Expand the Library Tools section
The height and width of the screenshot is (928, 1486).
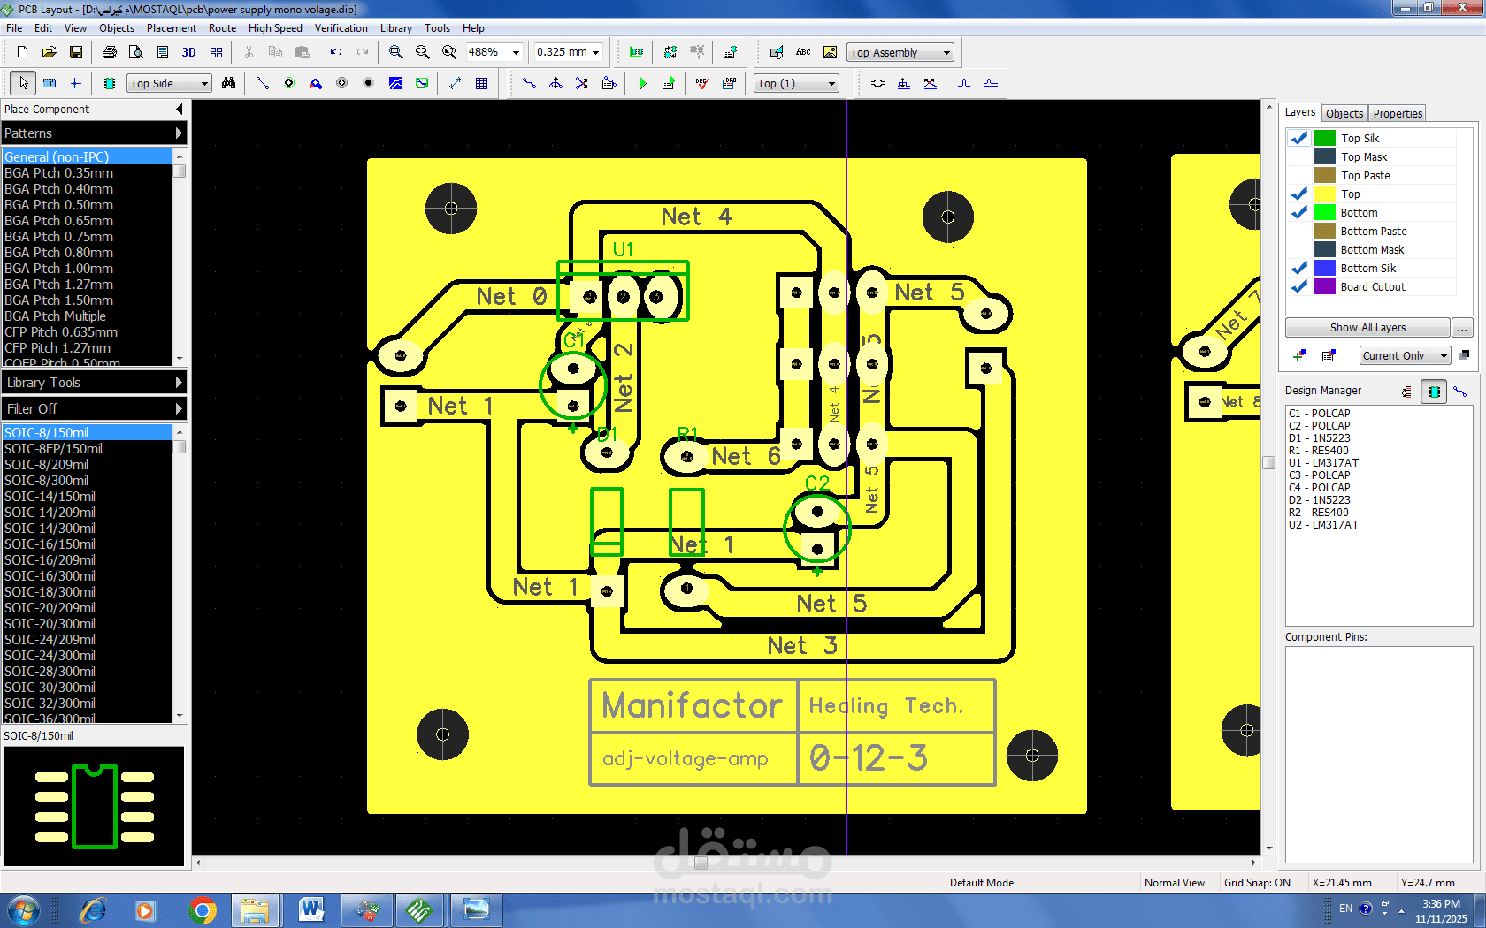coord(94,383)
